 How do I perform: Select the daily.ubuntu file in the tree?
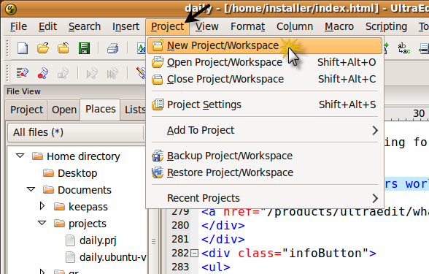pyautogui.click(x=112, y=257)
